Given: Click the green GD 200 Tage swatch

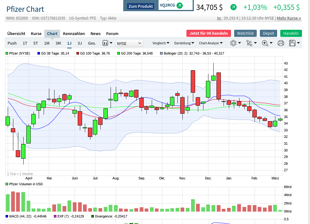Looking at the screenshot, I should [119, 53].
